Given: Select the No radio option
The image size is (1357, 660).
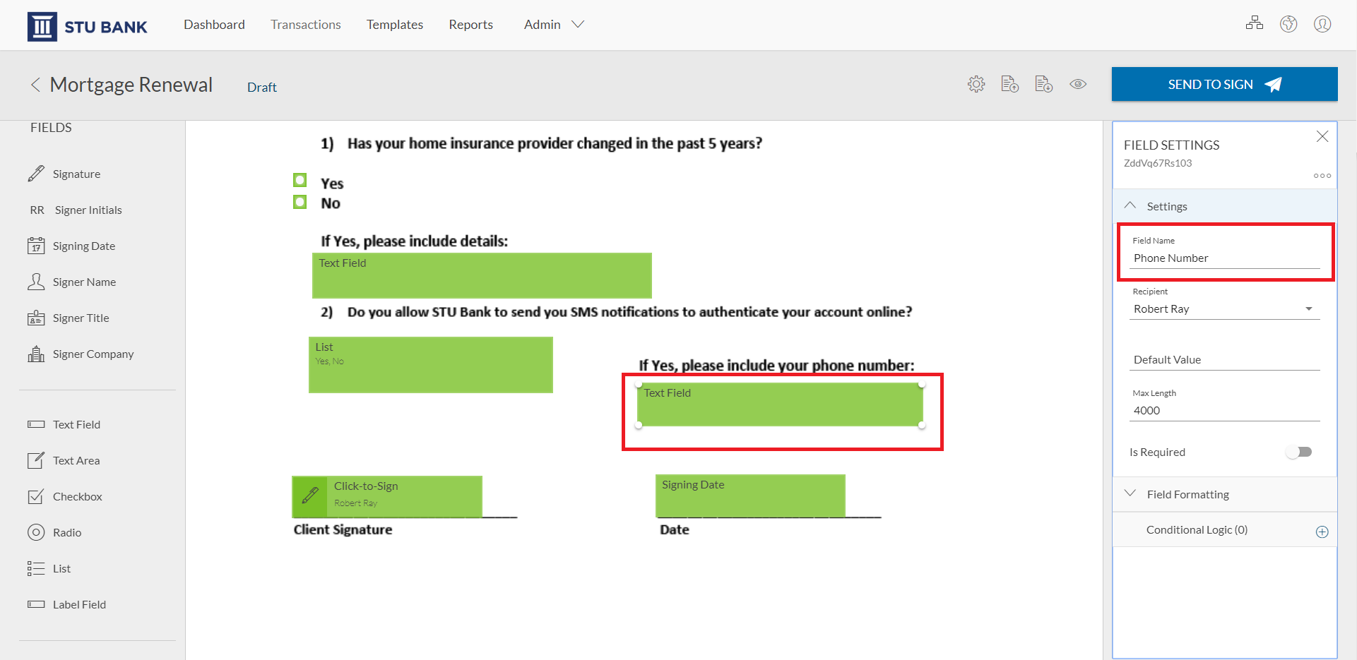Looking at the screenshot, I should (x=300, y=202).
